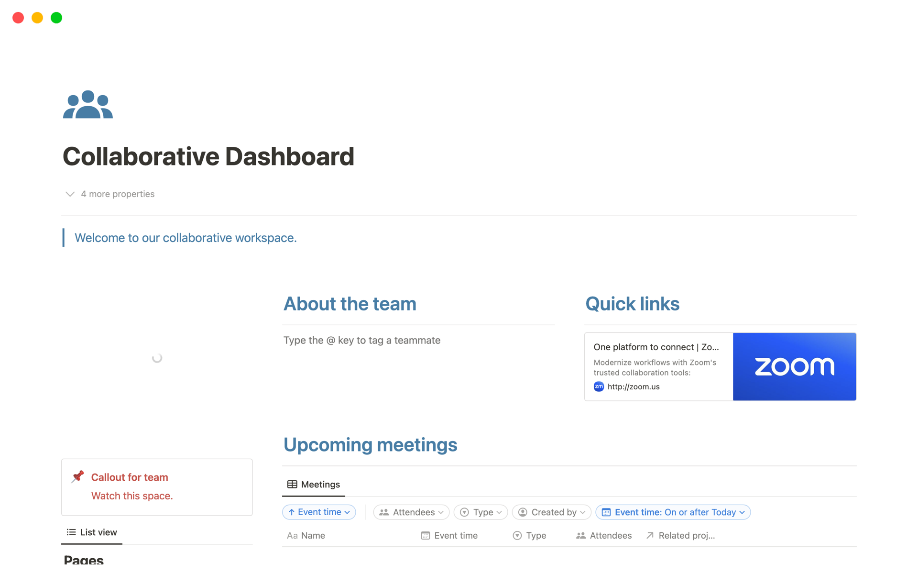Image resolution: width=918 pixels, height=574 pixels.
Task: Open the Event time sort dropdown
Action: 319,512
